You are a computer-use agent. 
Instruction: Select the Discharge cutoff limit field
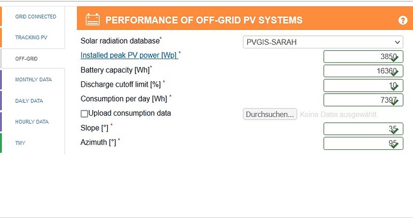pos(363,85)
